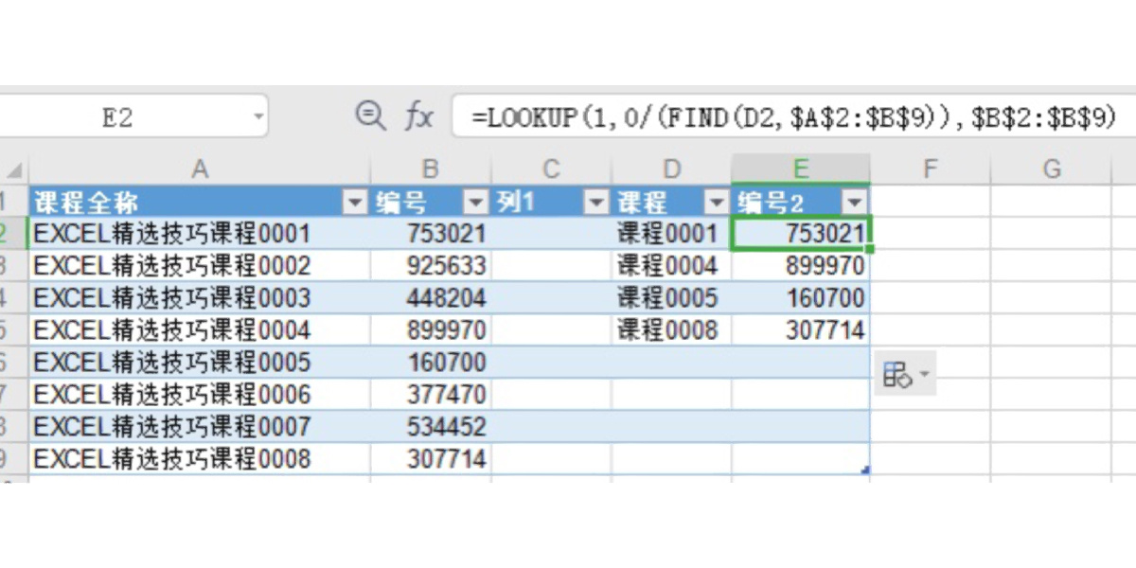Select cell with value 448204
Viewport: 1136px width, 568px height.
[431, 297]
